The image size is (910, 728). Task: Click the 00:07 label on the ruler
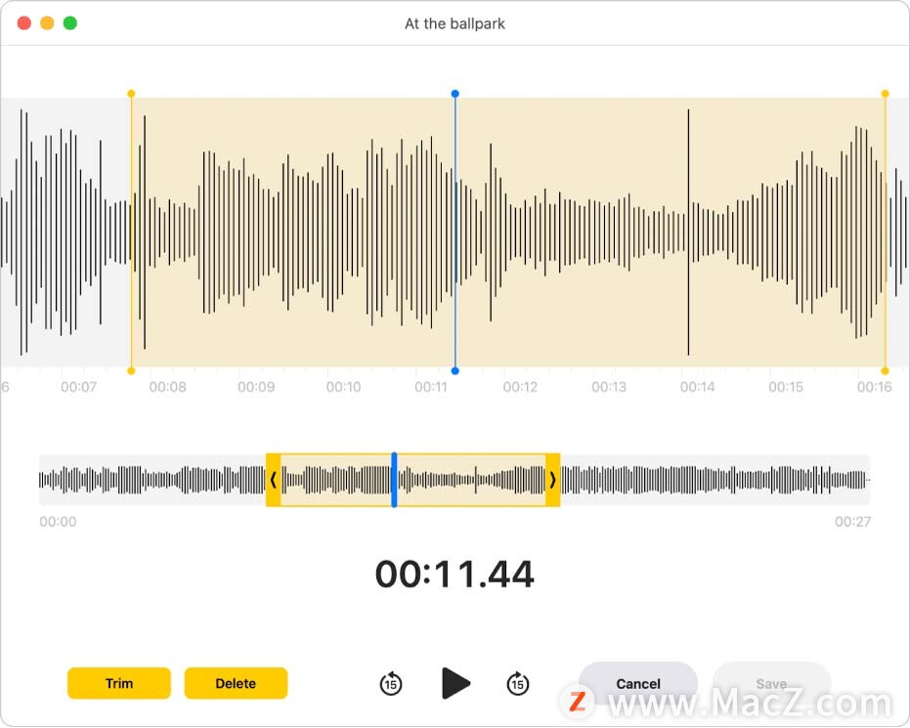[78, 387]
